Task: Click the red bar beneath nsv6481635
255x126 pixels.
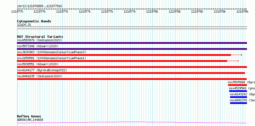Action: (132, 79)
